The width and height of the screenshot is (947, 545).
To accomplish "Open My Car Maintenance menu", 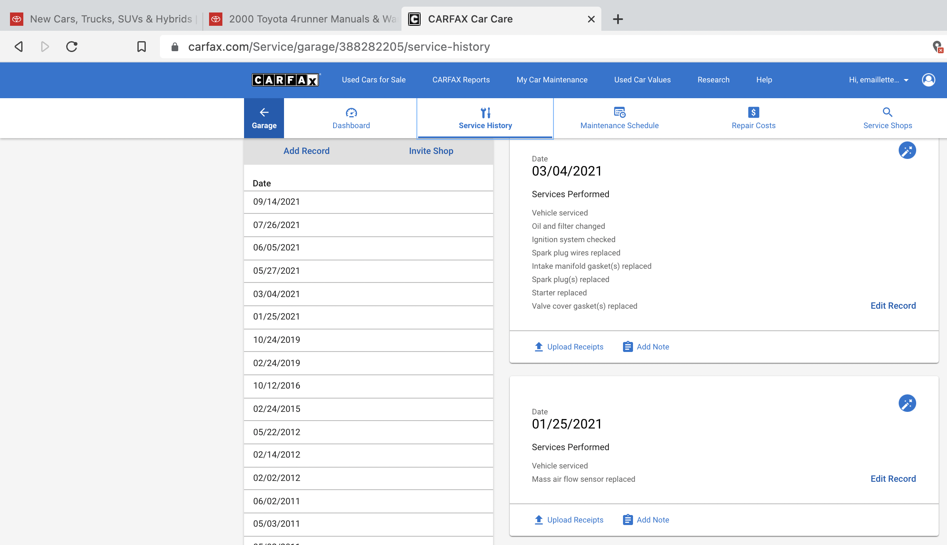I will tap(552, 80).
